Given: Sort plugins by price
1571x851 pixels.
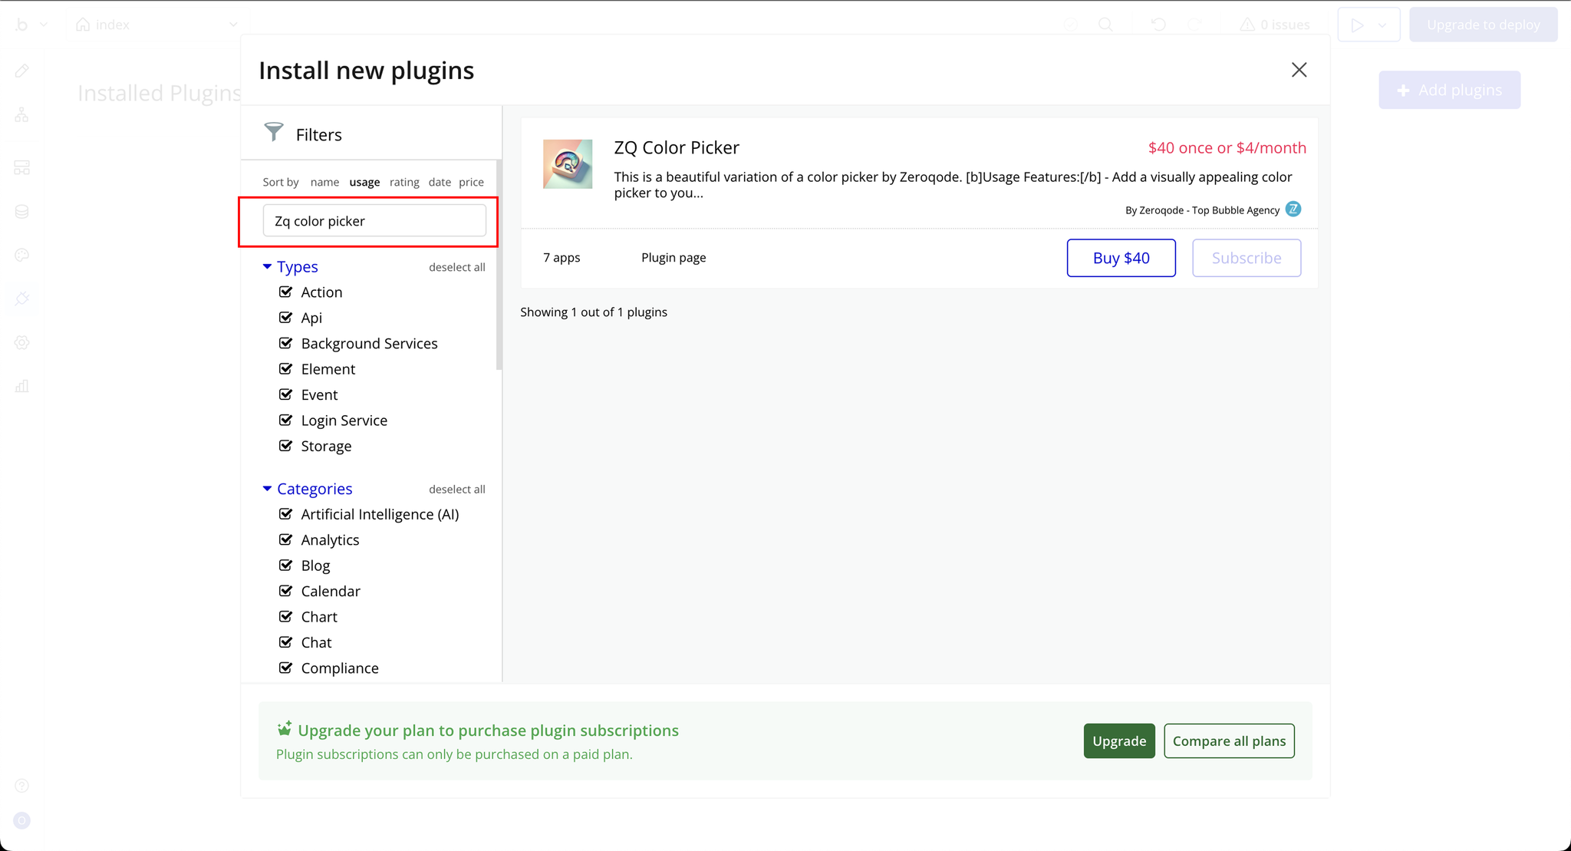Looking at the screenshot, I should pos(471,182).
